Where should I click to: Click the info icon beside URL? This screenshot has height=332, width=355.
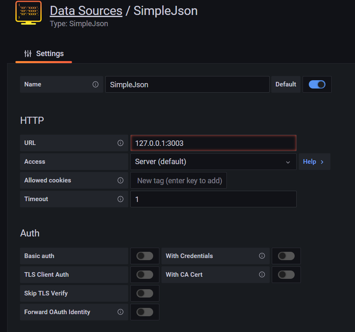(120, 143)
